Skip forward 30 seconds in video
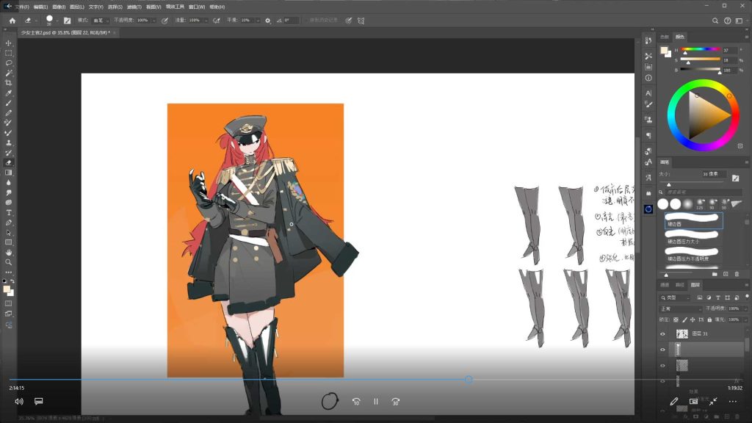The height and width of the screenshot is (423, 752). (x=396, y=402)
